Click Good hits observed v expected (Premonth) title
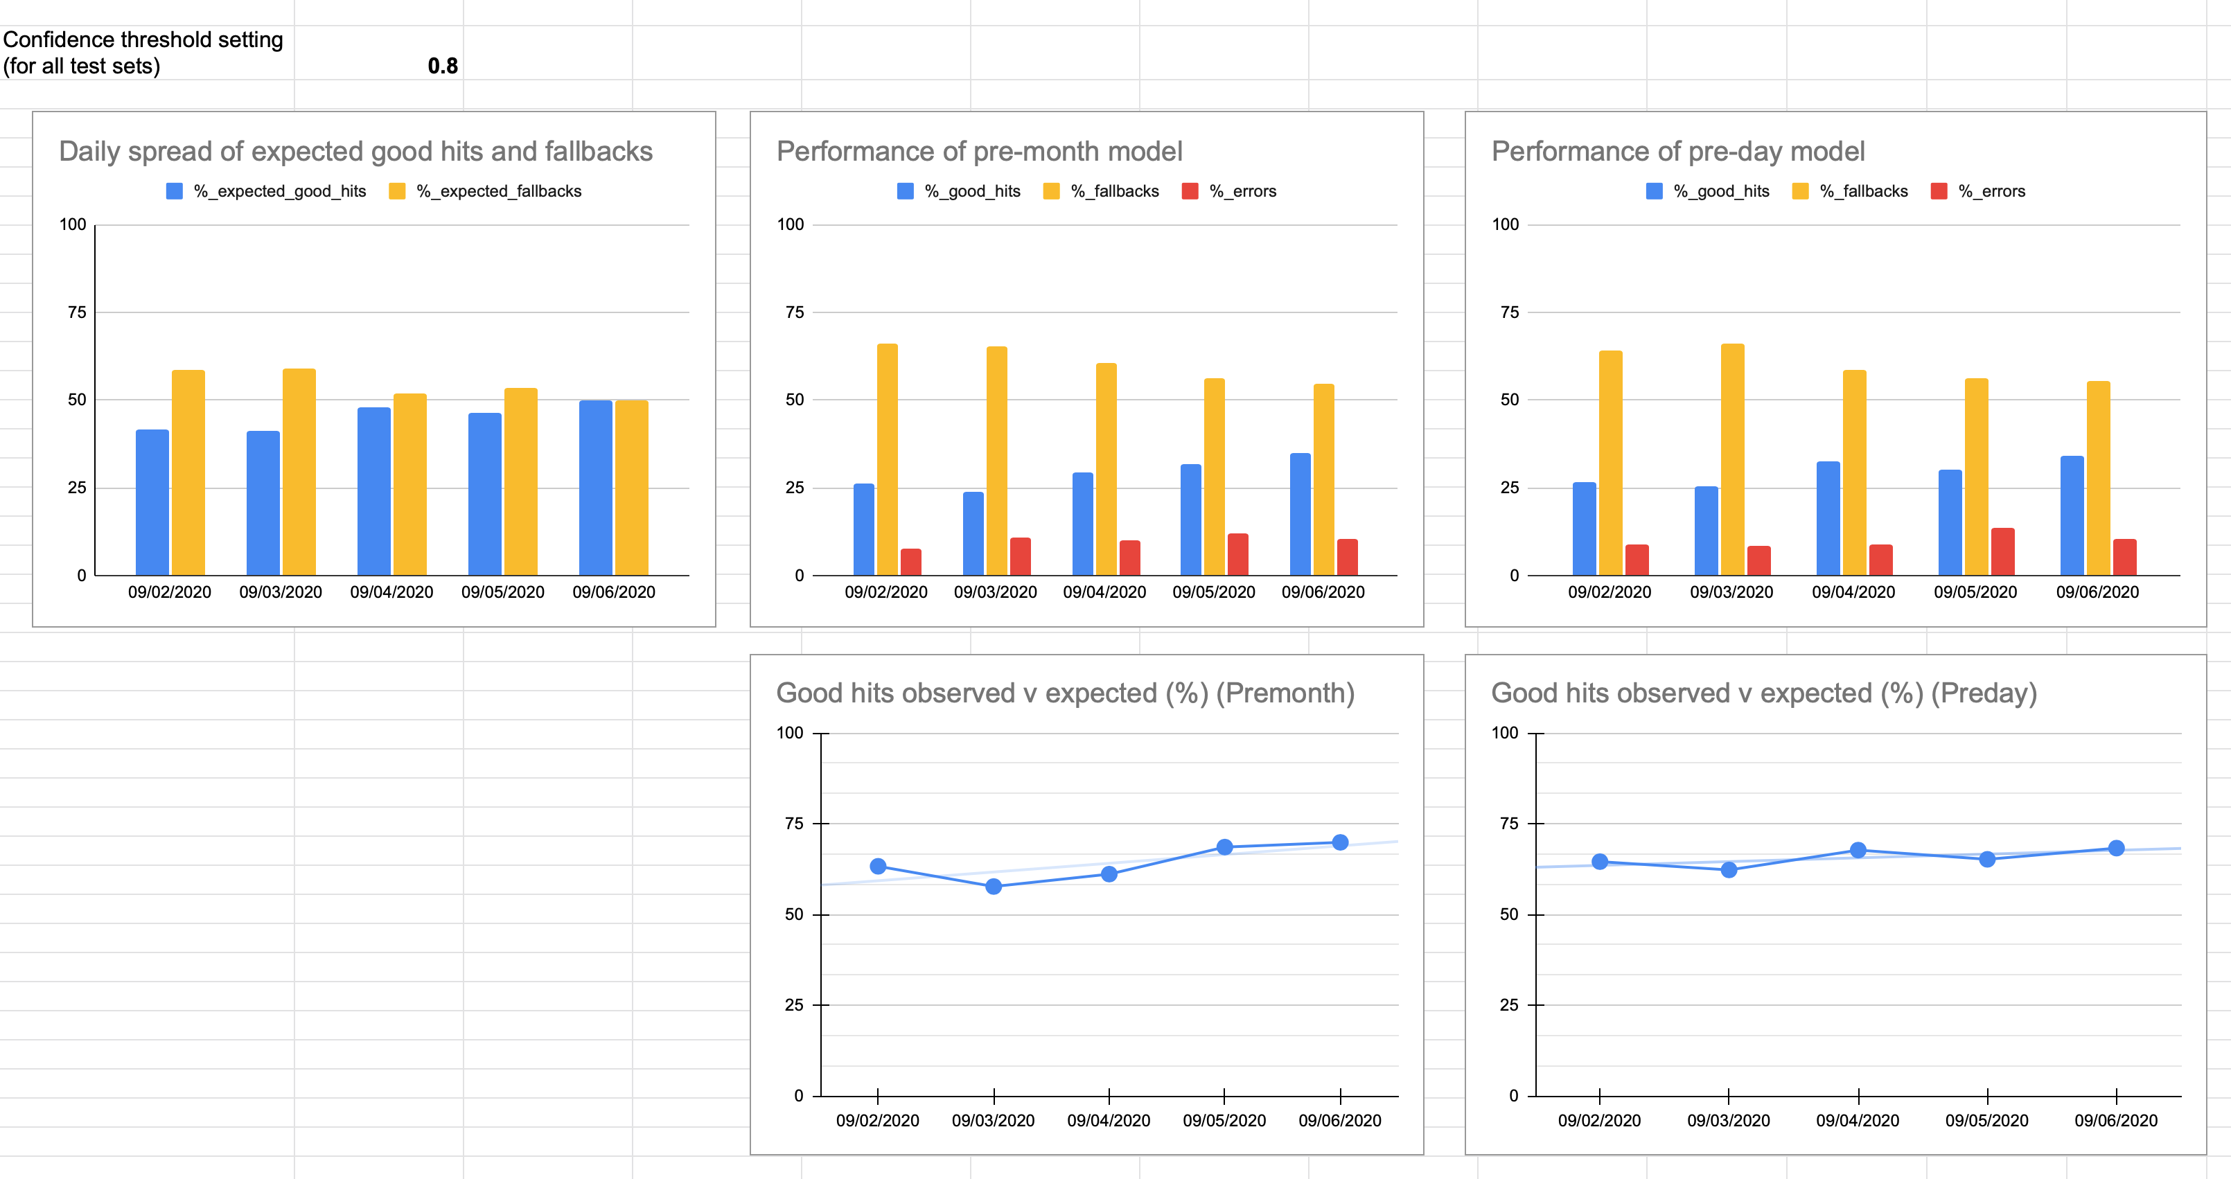2231x1179 pixels. (1066, 693)
